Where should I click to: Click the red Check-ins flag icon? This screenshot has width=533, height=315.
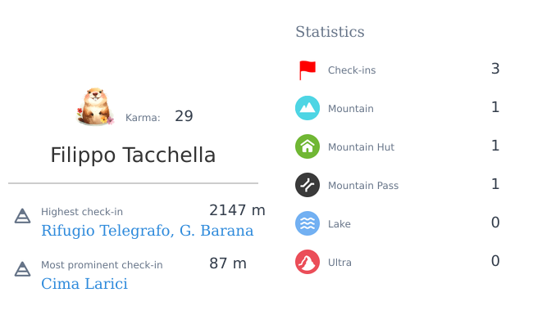point(307,70)
